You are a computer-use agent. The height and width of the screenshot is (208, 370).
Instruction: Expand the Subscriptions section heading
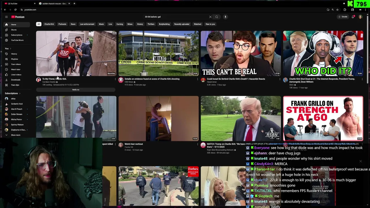(x=12, y=93)
